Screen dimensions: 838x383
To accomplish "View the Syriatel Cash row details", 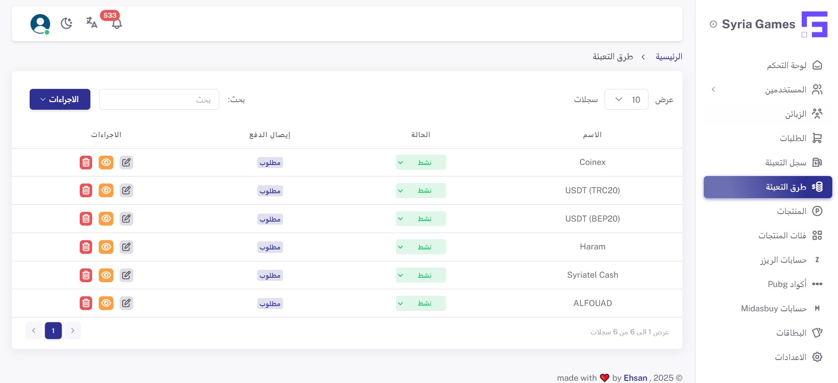I will pyautogui.click(x=106, y=275).
